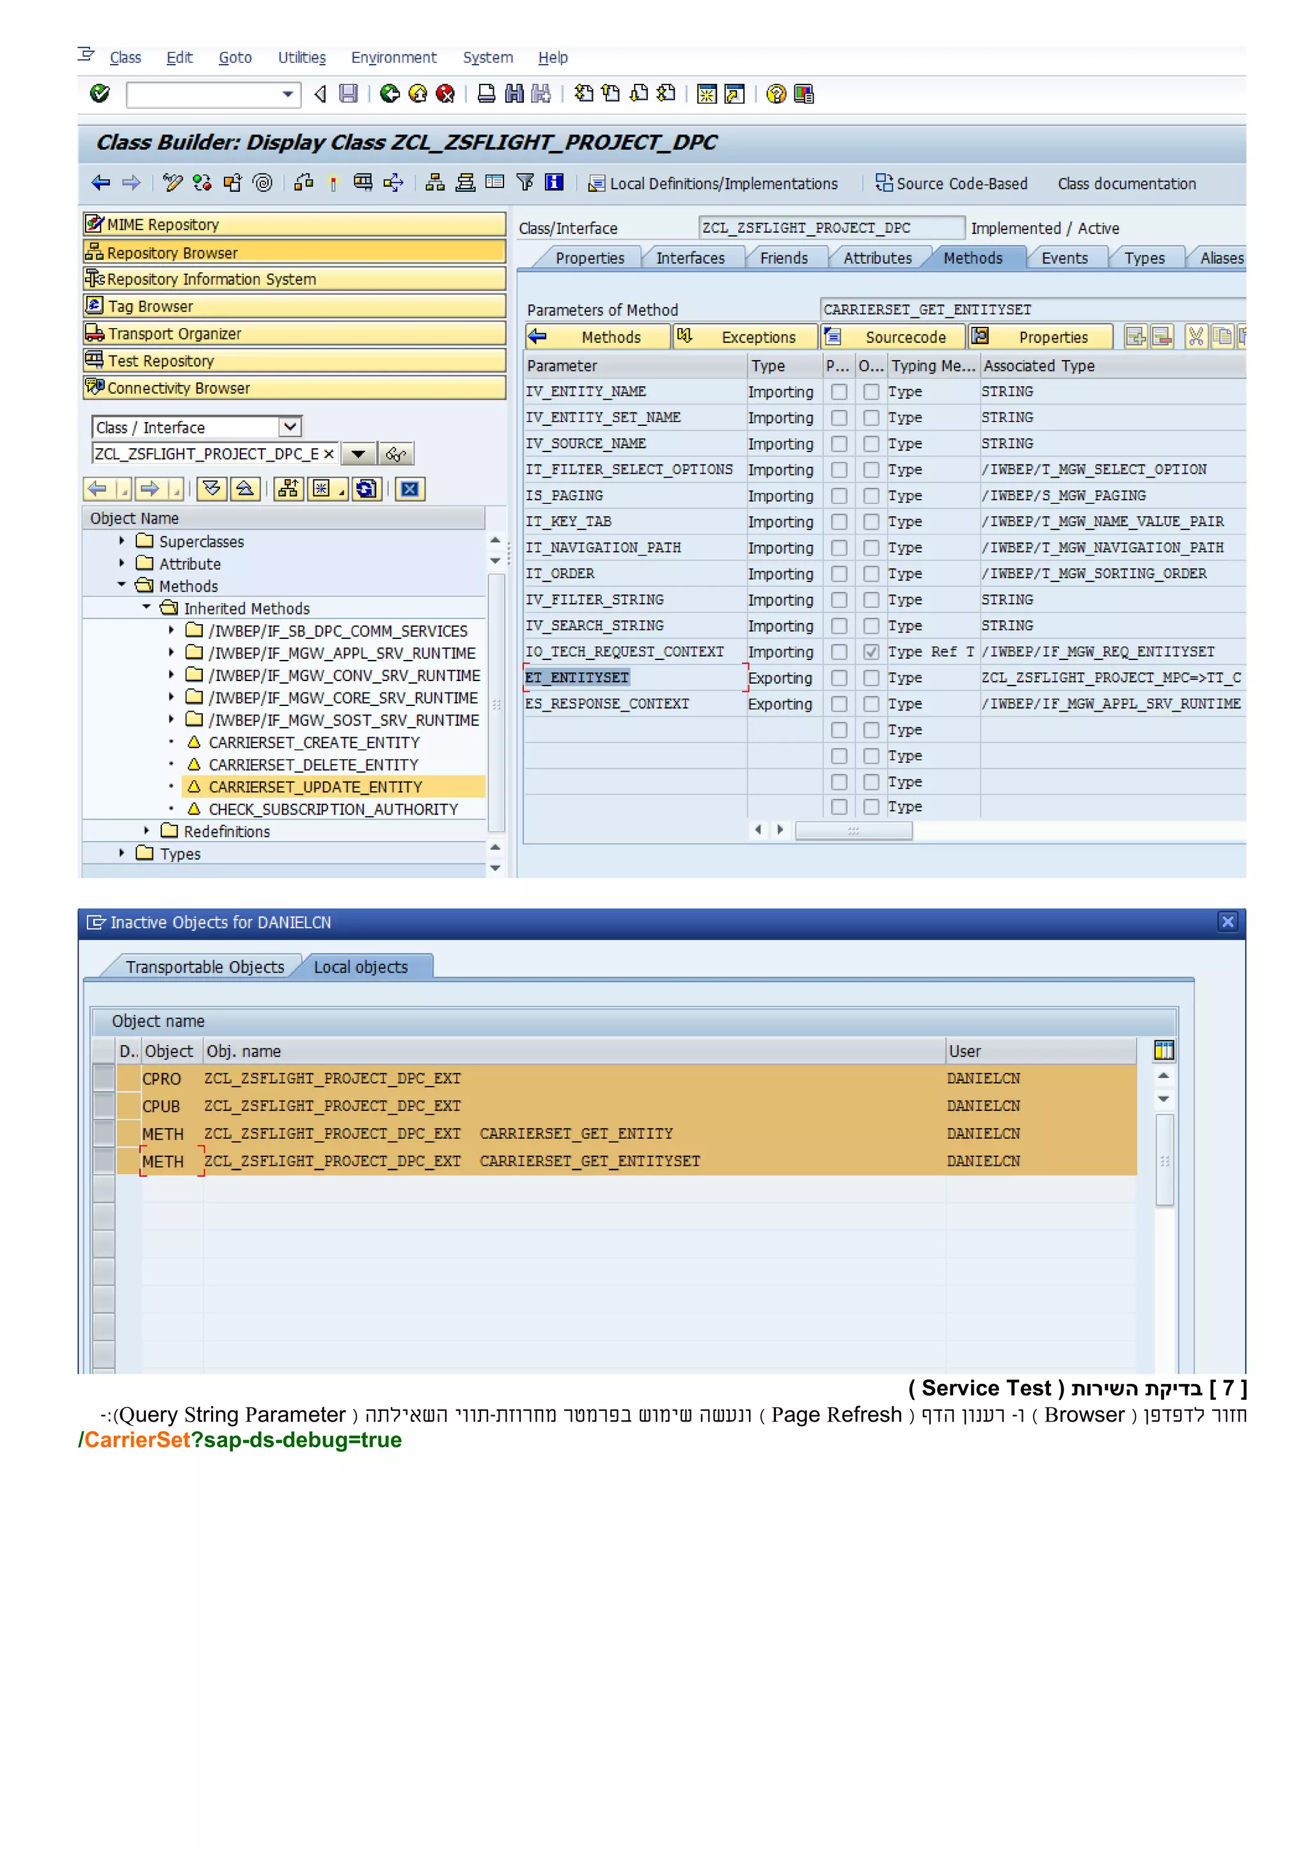Click the yellow Help question mark icon
This screenshot has width=1310, height=1852.
[776, 95]
